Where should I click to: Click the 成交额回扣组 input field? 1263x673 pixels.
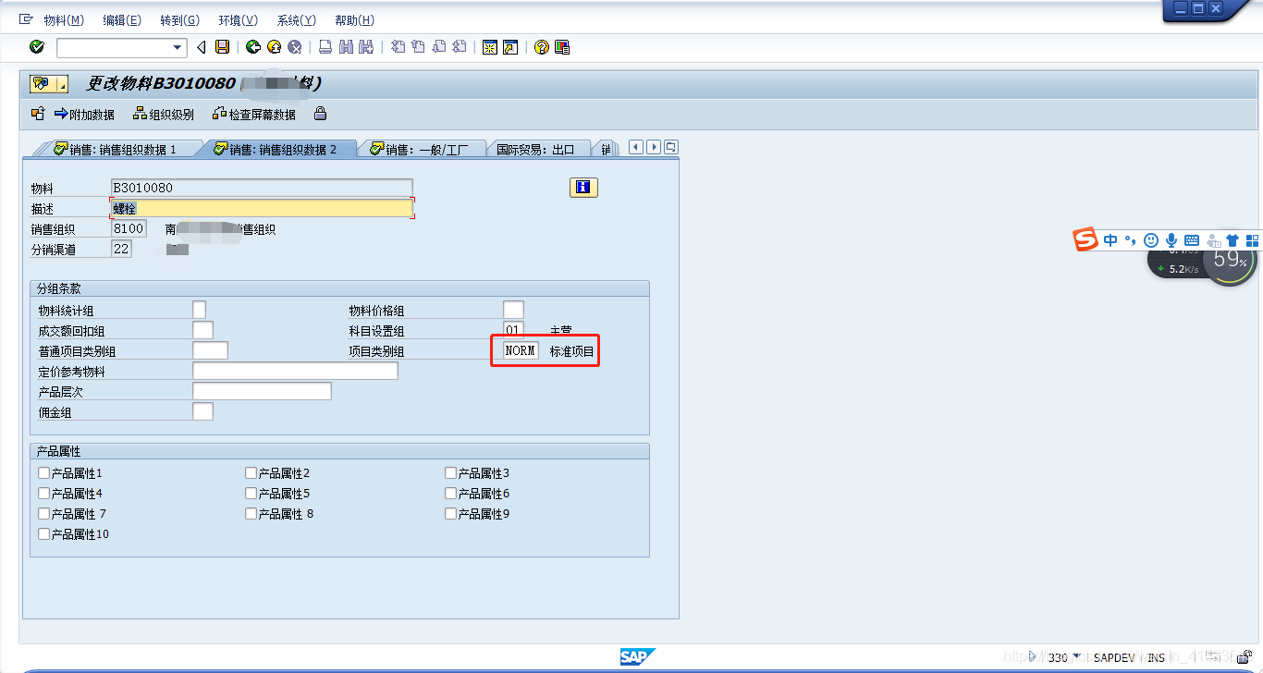coord(202,330)
